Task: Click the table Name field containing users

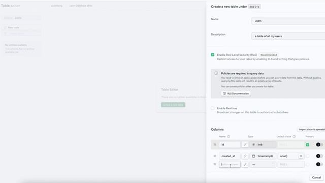Action: [x=288, y=21]
